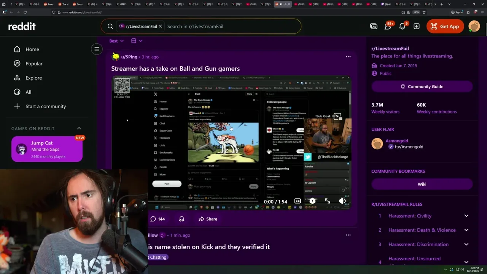This screenshot has height=274, width=487.
Task: Open the u/5Ping user profile
Action: coord(129,57)
